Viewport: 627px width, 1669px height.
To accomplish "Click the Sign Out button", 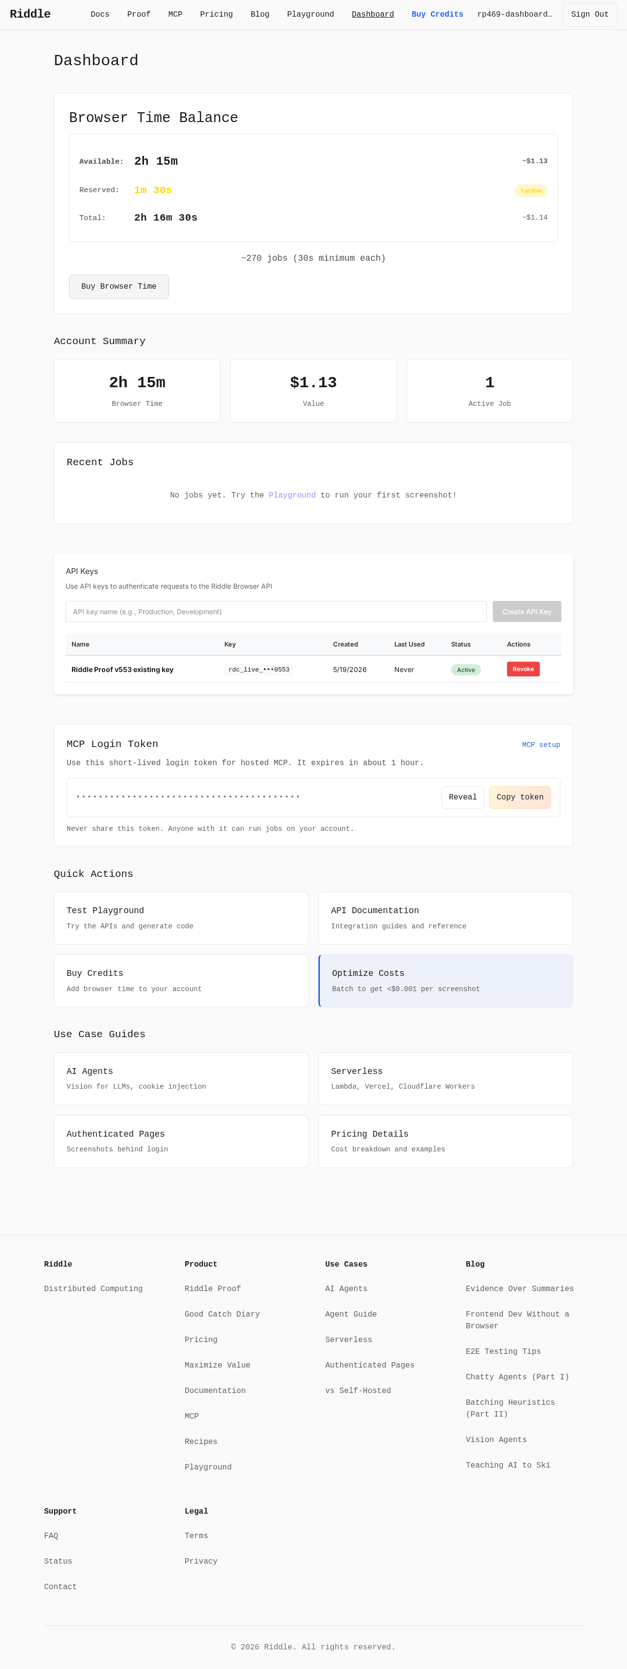I will pyautogui.click(x=589, y=14).
